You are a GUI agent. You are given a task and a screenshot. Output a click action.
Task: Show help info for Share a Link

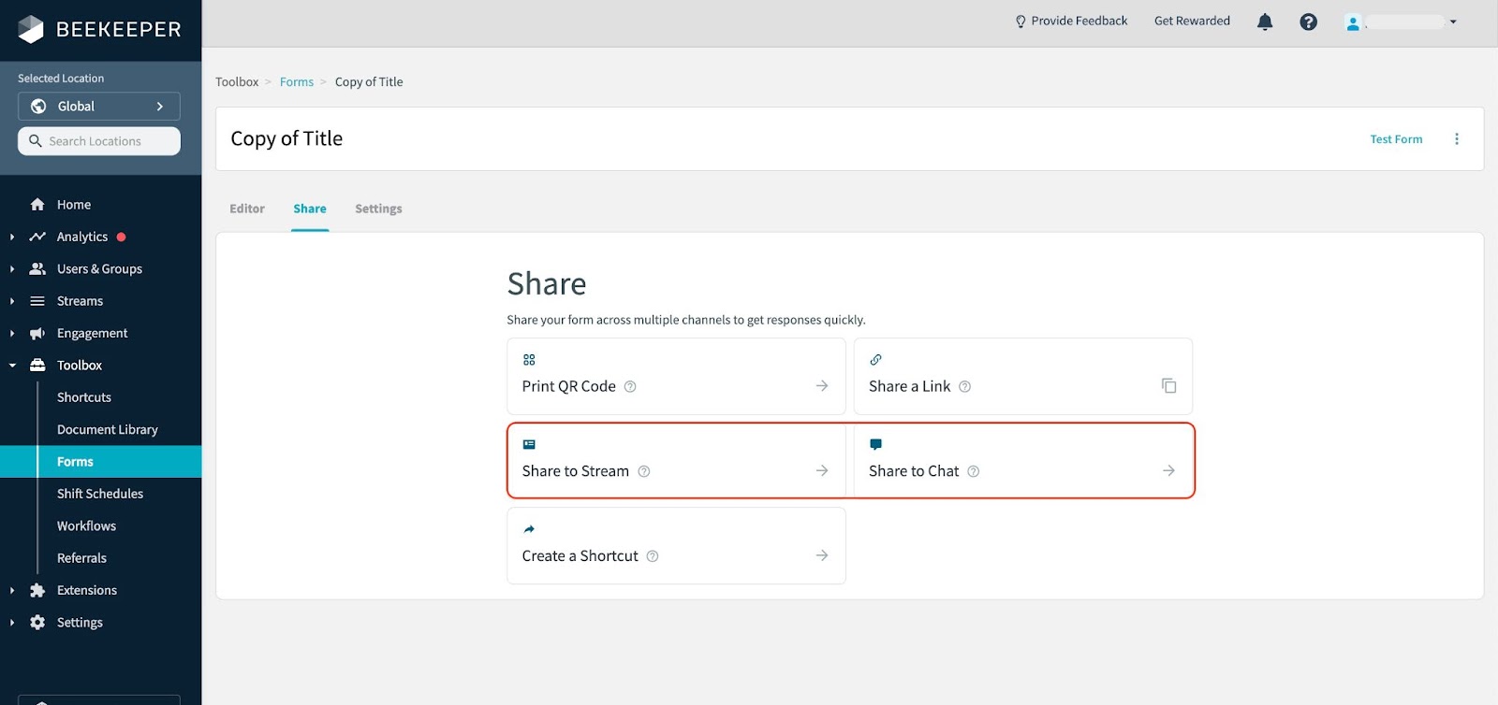tap(965, 386)
